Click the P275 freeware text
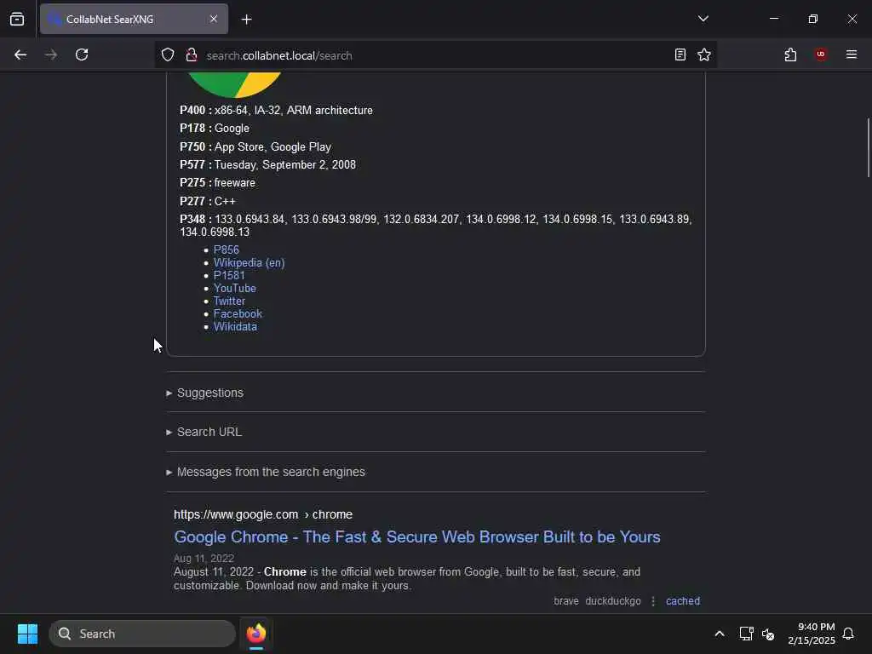This screenshot has width=872, height=654. pos(217,183)
